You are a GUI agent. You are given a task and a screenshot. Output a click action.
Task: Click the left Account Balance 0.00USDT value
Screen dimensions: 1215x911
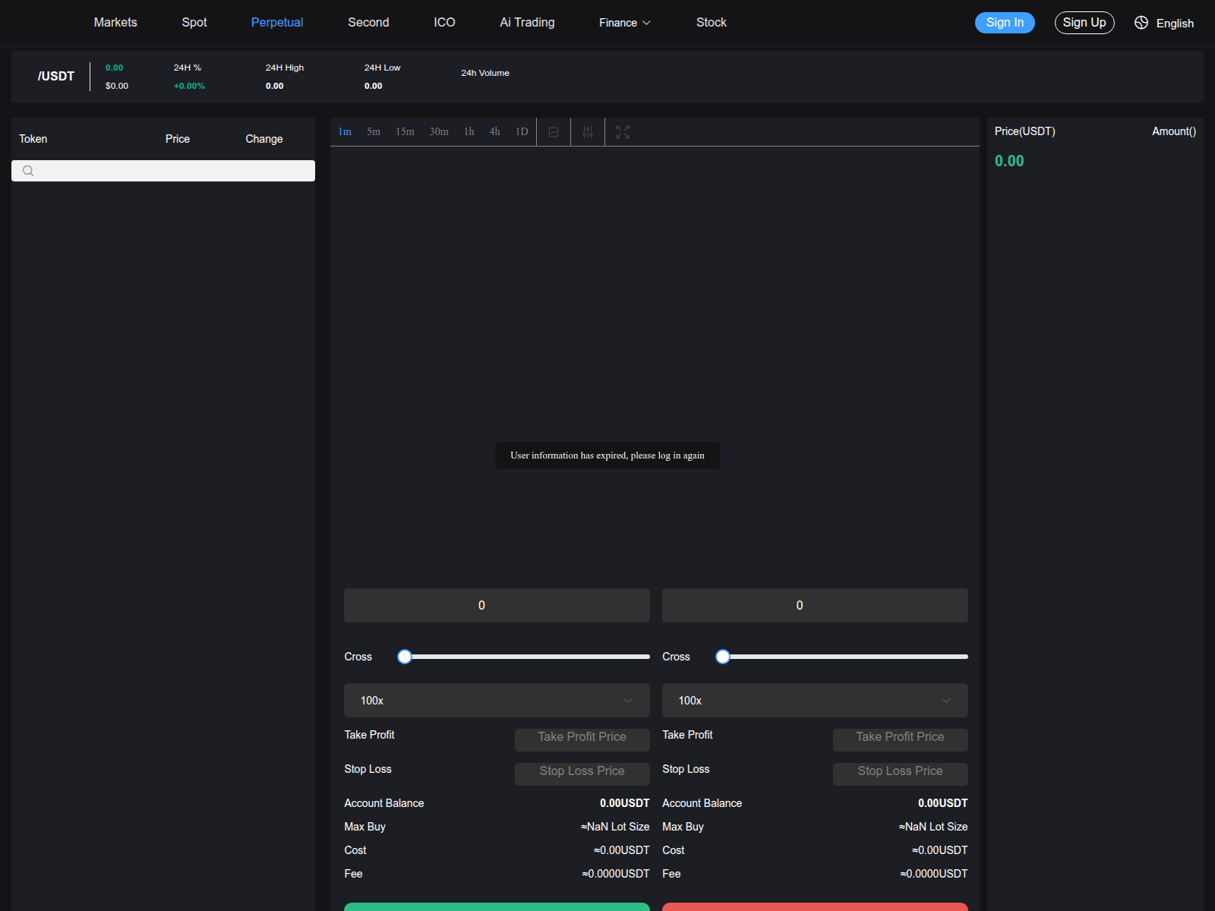click(625, 803)
